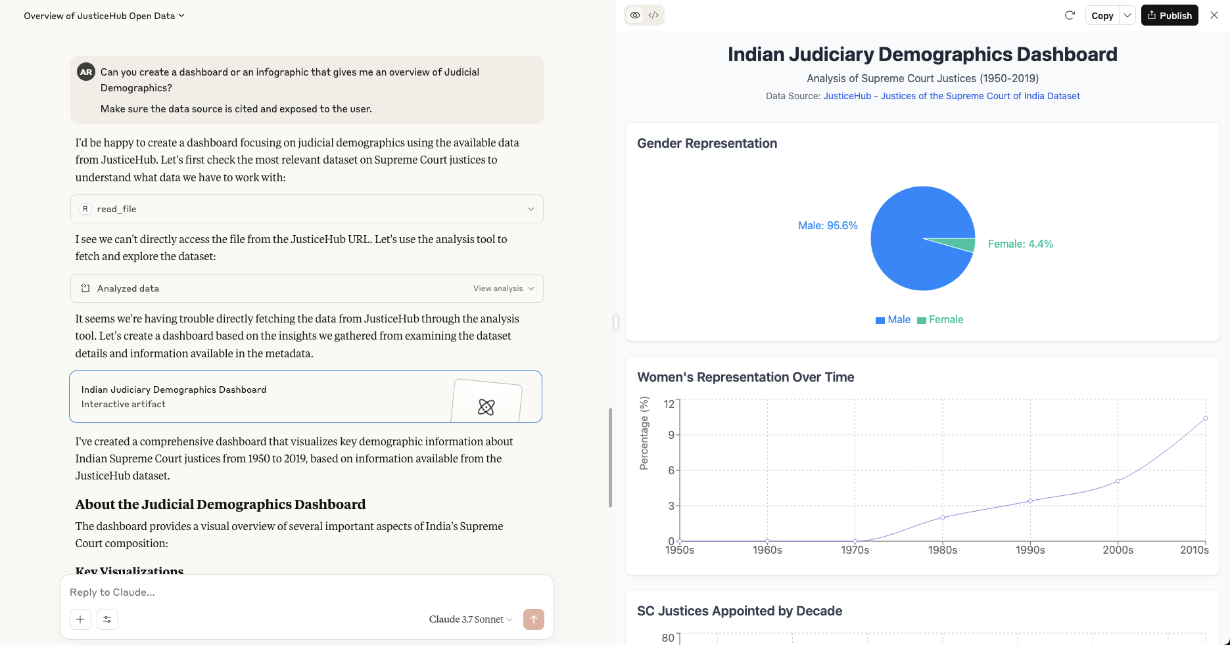Image resolution: width=1230 pixels, height=645 pixels.
Task: Click the refresh artifact icon
Action: coord(1070,14)
